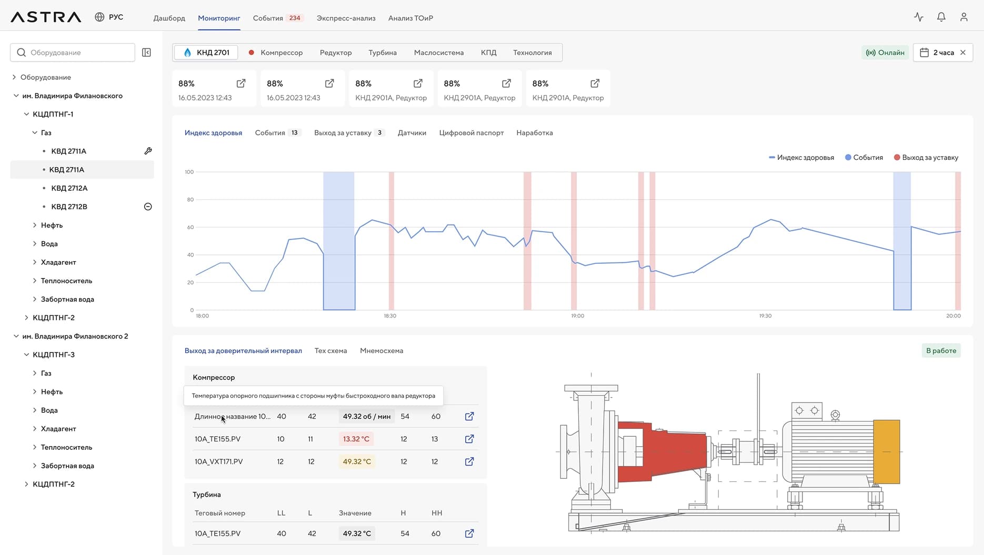Viewport: 984px width, 555px height.
Task: Go to Дашборд tab
Action: 169,18
